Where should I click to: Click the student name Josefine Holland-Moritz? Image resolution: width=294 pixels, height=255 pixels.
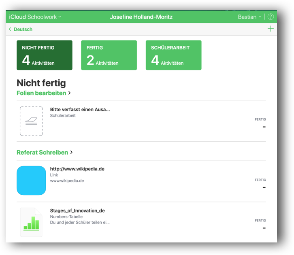tap(141, 17)
